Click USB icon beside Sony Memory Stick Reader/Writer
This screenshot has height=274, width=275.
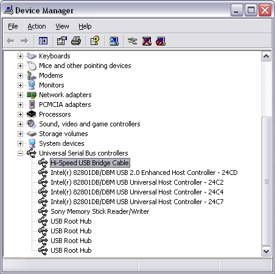(x=43, y=211)
